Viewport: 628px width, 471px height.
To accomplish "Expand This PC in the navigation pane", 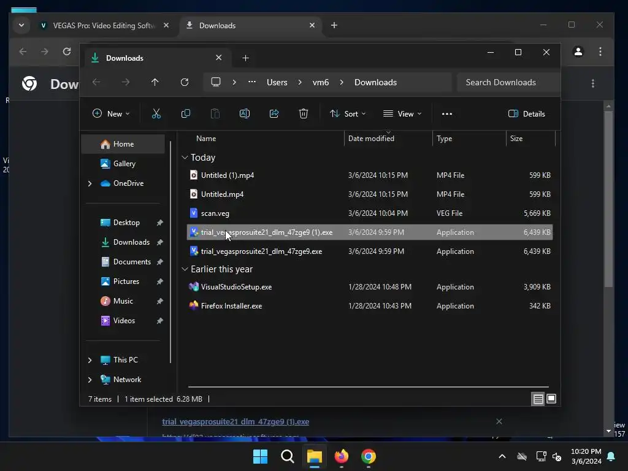I will (x=90, y=360).
